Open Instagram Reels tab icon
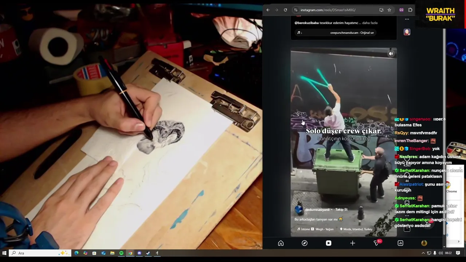Screen dimensions: 466x262 click(328, 243)
